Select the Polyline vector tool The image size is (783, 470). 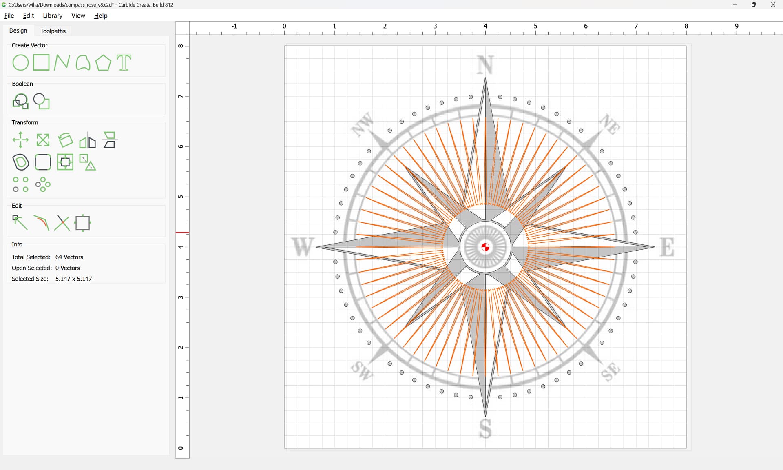click(x=62, y=63)
